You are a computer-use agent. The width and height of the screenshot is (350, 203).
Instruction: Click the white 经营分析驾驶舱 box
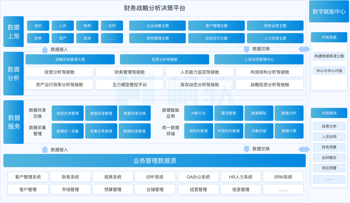pyautogui.click(x=59, y=72)
